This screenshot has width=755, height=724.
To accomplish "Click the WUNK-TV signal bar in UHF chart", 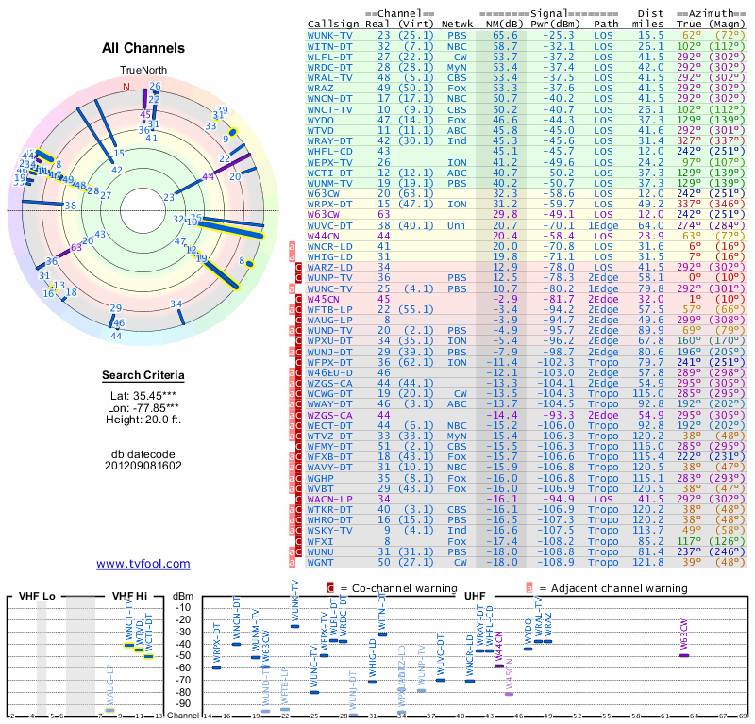I will click(294, 626).
